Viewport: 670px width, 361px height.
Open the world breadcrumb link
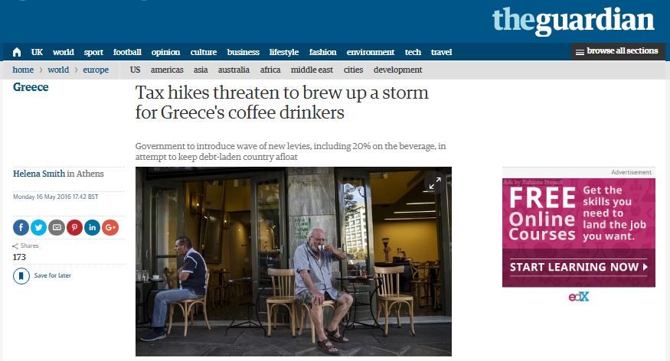coord(58,70)
